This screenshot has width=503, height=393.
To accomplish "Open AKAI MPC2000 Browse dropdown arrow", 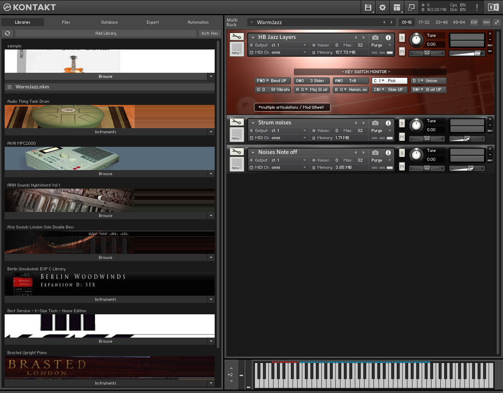I will click(x=211, y=174).
